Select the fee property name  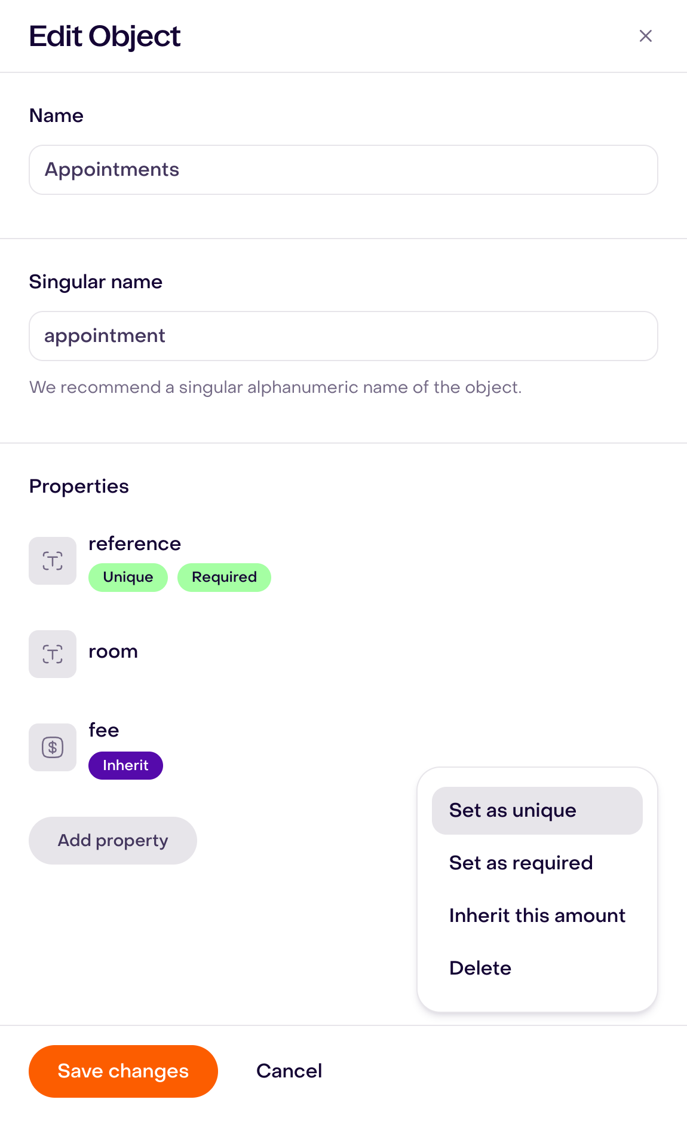[x=104, y=730]
